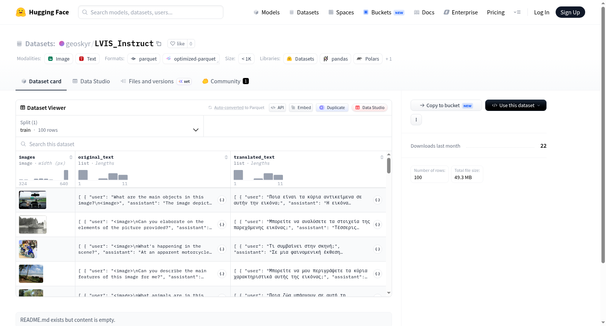This screenshot has height=326, width=606.
Task: Filter by the Image modality tag
Action: coord(59,59)
